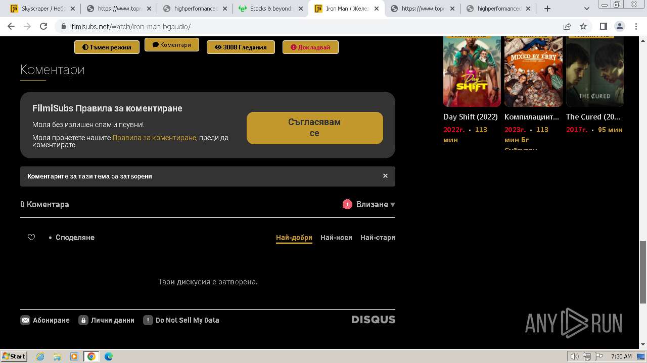647x363 pixels.
Task: Open The Cured poster thumbnail
Action: [595, 71]
